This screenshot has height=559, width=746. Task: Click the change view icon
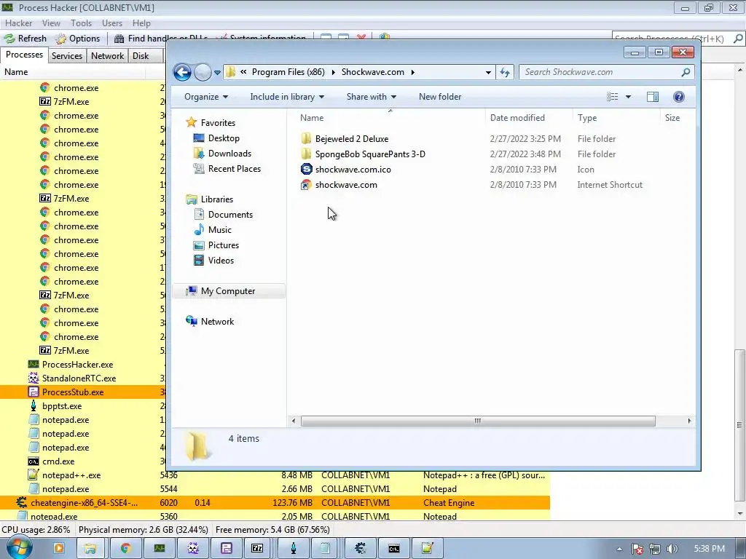point(612,97)
